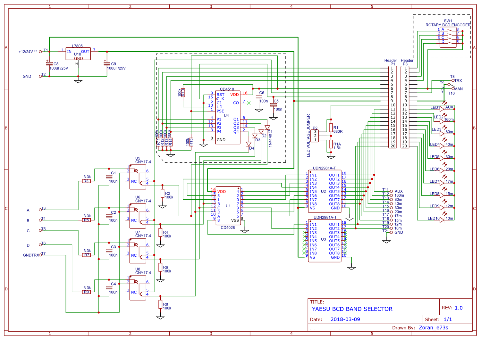This screenshot has height=340, width=481.
Task: Click resistor R3 3.3k symbol
Action: [86, 181]
